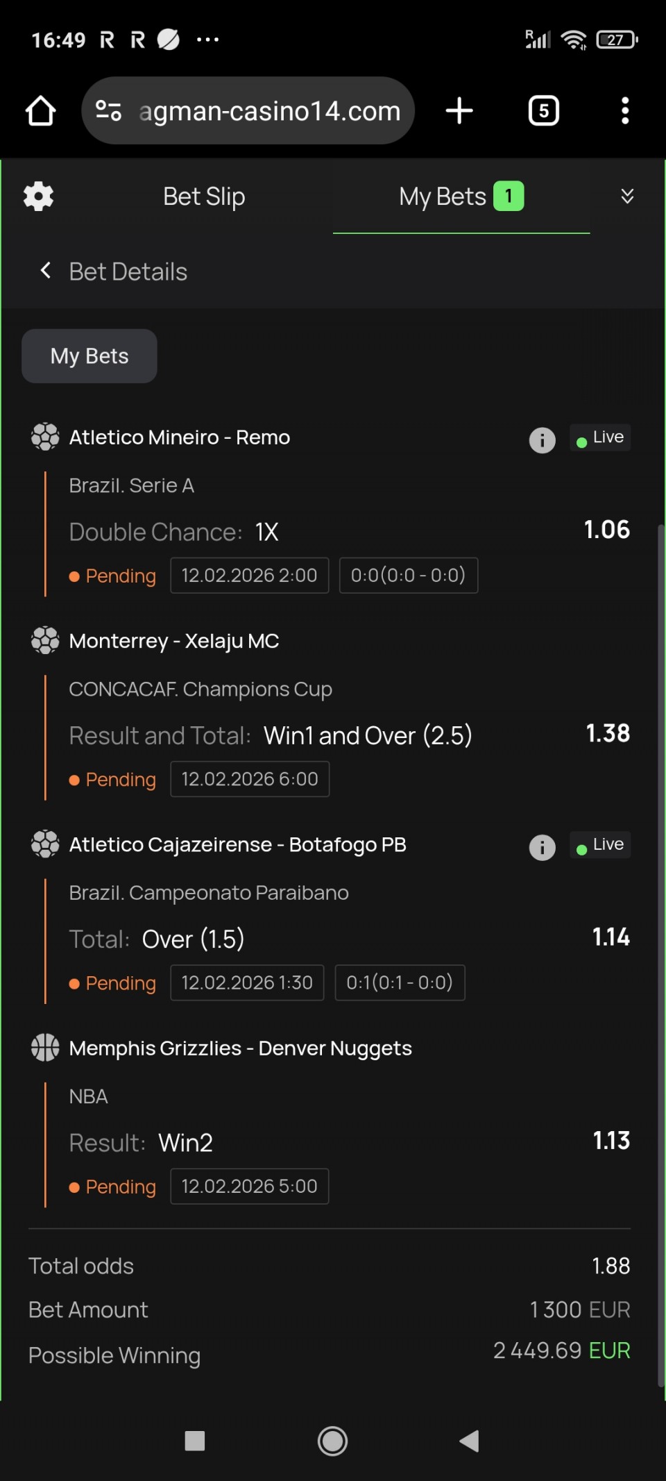Screen dimensions: 666x1481
Task: Tap the browser home icon
Action: (x=40, y=111)
